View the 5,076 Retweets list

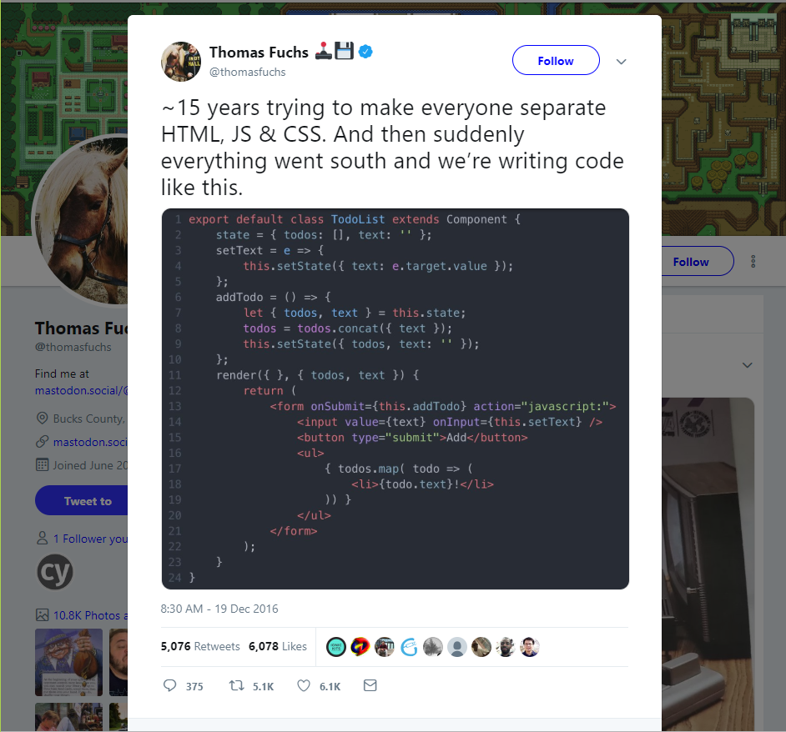pyautogui.click(x=200, y=646)
